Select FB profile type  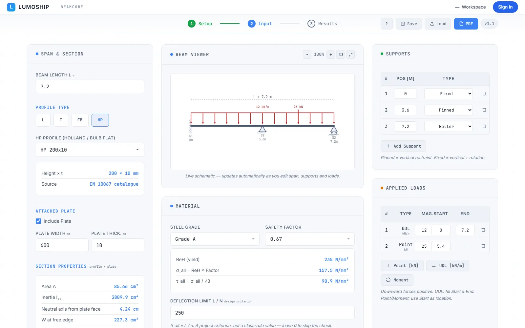tap(80, 120)
